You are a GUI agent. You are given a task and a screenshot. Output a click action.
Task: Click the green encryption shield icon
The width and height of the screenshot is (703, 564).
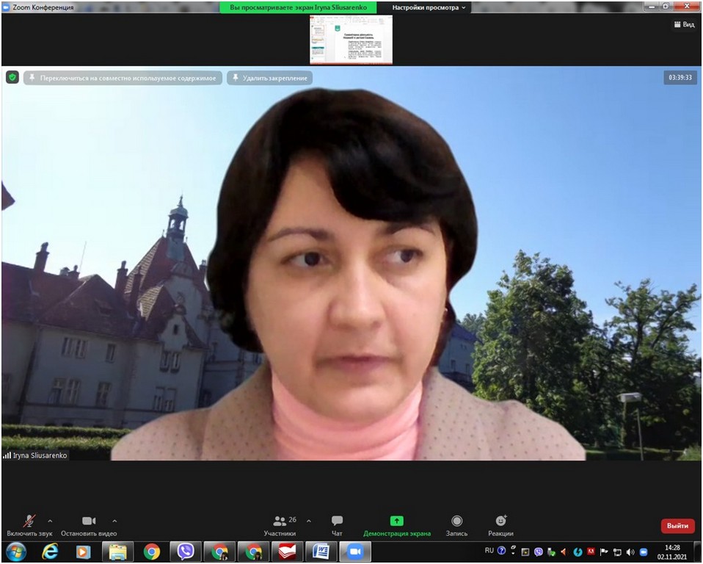[12, 77]
